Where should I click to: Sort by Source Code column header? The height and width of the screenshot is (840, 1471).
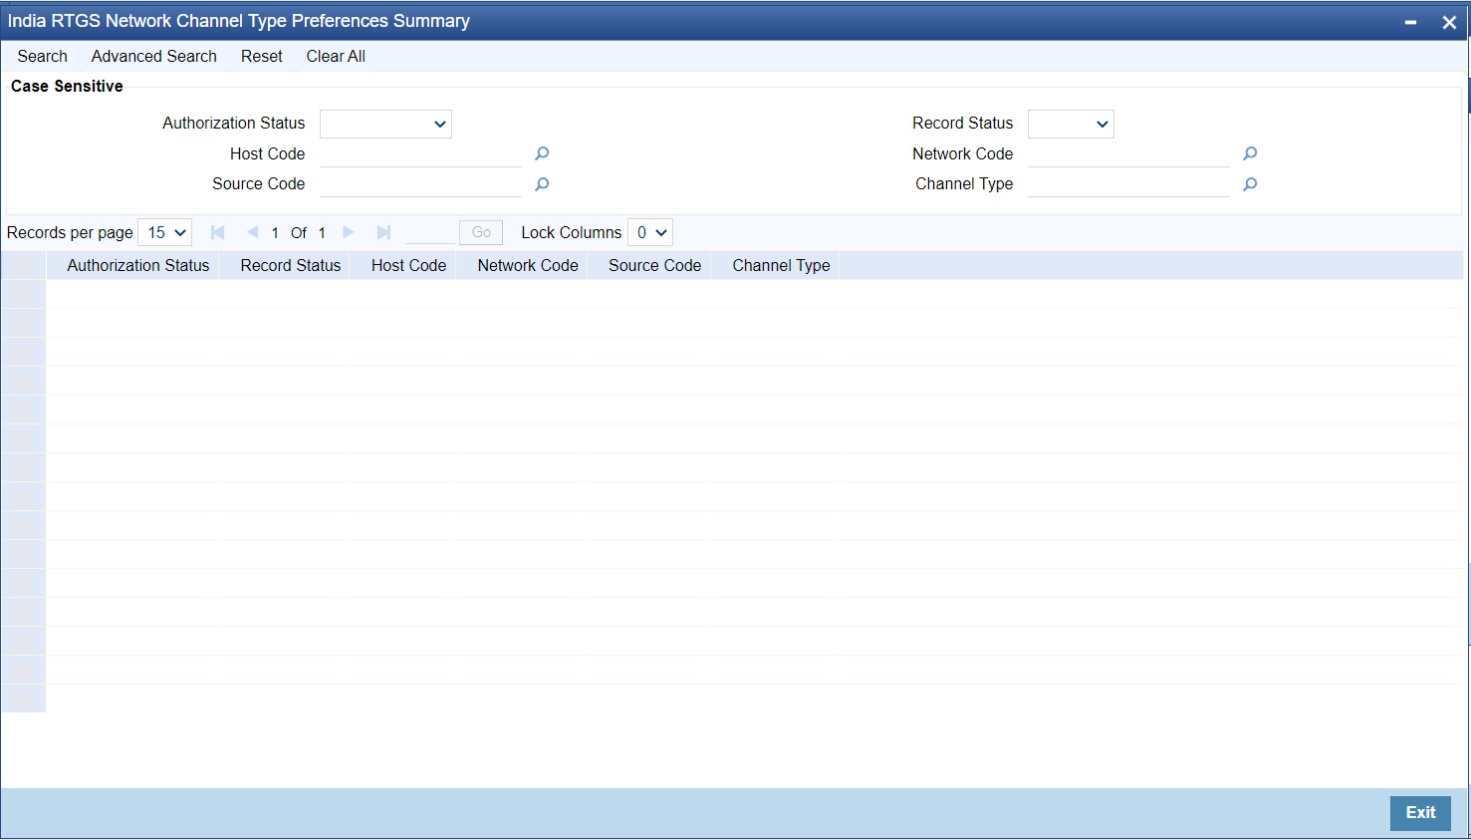(x=655, y=266)
